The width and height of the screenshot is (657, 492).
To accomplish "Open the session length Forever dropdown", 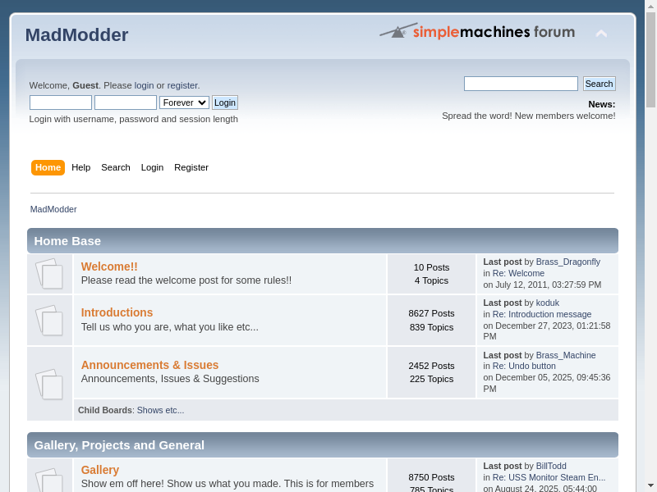I will 184,102.
